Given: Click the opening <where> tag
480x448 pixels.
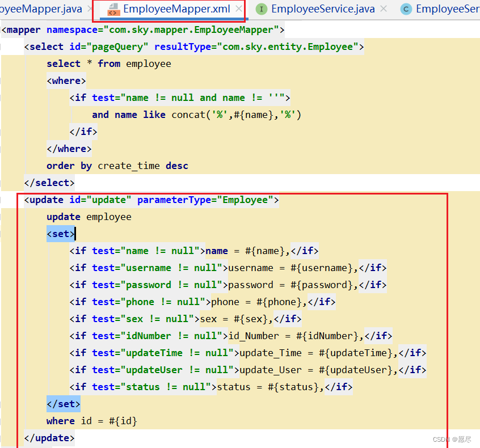Looking at the screenshot, I should [66, 81].
